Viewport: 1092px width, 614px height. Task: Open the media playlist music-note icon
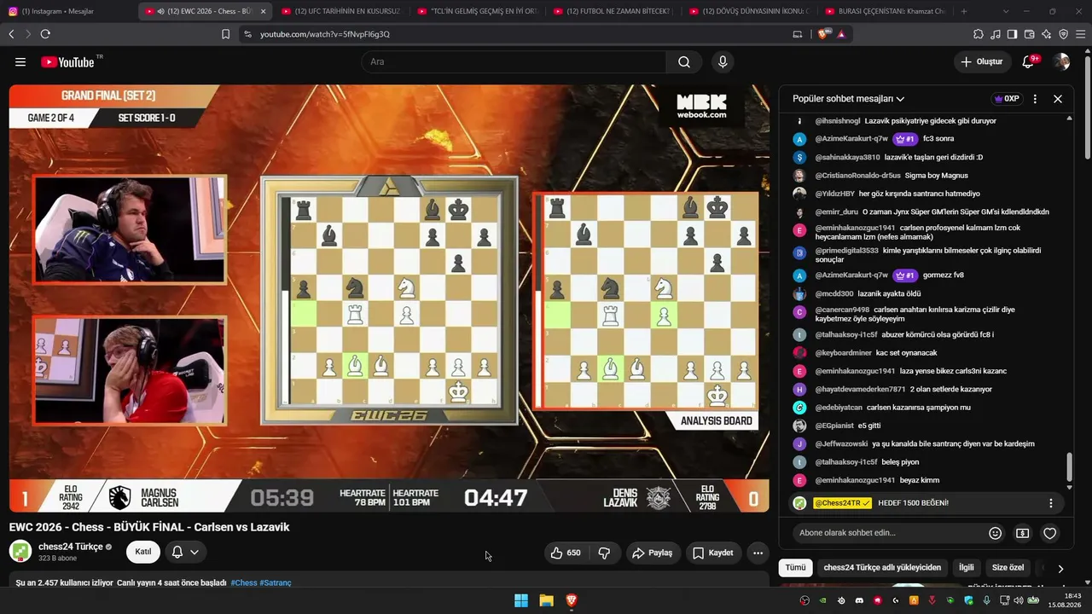click(x=996, y=34)
